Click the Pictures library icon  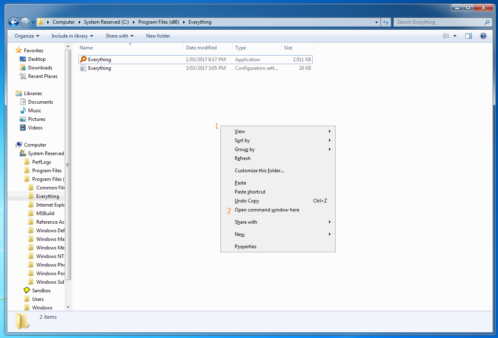tap(23, 119)
